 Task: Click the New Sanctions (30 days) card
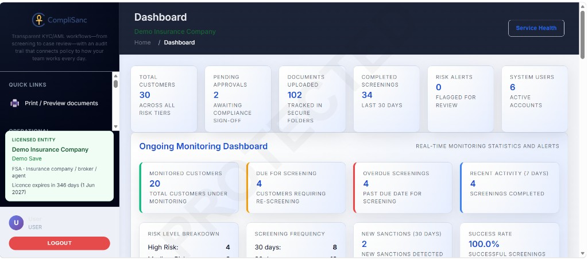click(403, 240)
